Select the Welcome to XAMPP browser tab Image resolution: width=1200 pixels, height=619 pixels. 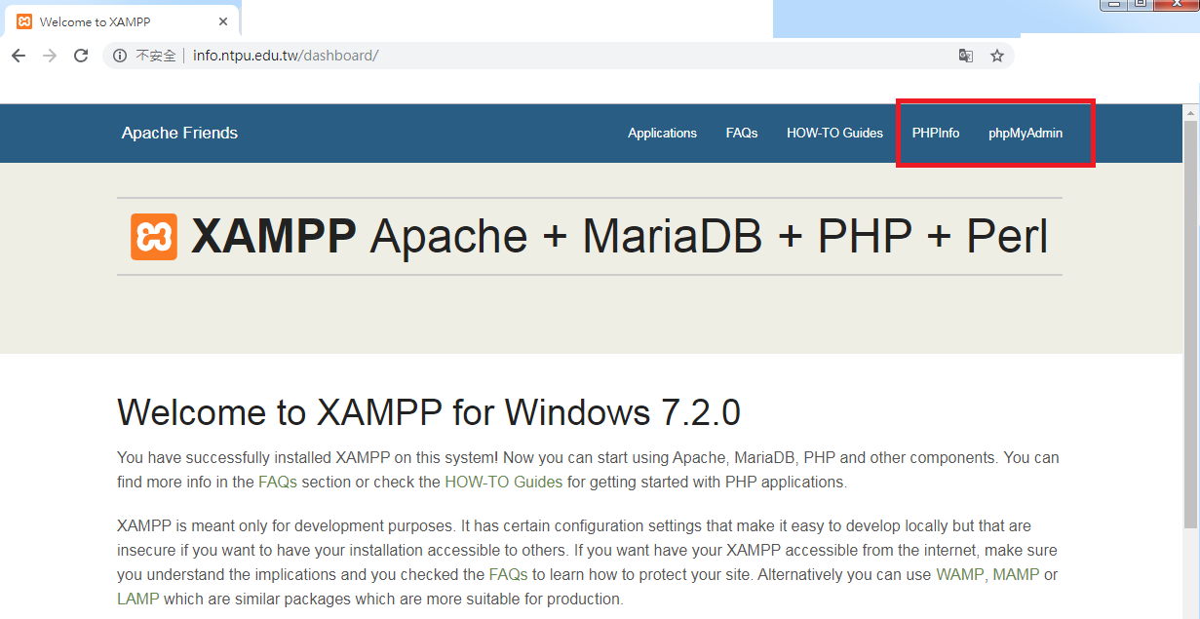(x=120, y=21)
